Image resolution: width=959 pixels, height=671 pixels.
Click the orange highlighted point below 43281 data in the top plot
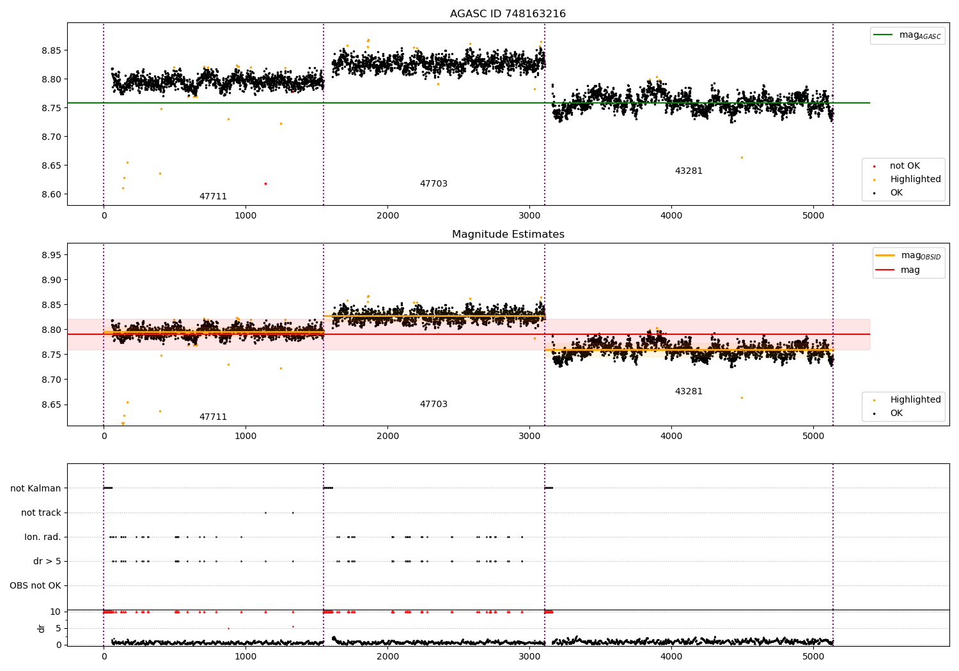click(x=742, y=157)
